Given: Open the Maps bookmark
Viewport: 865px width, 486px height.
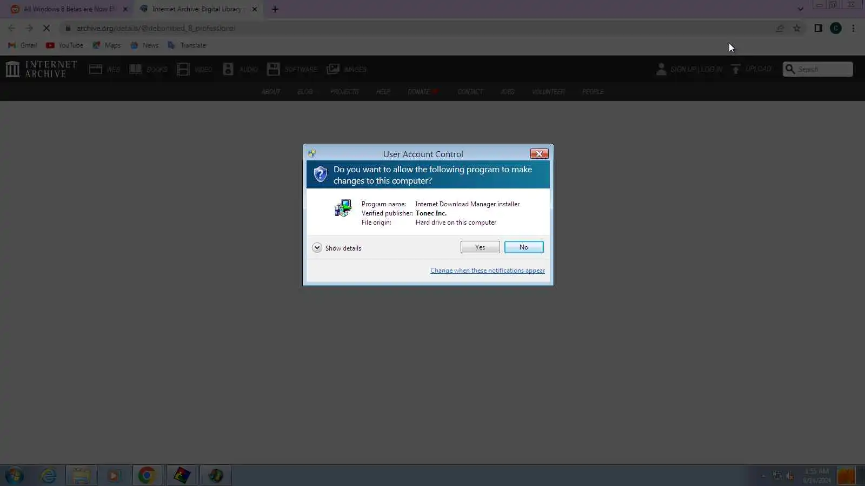Looking at the screenshot, I should click(x=107, y=45).
